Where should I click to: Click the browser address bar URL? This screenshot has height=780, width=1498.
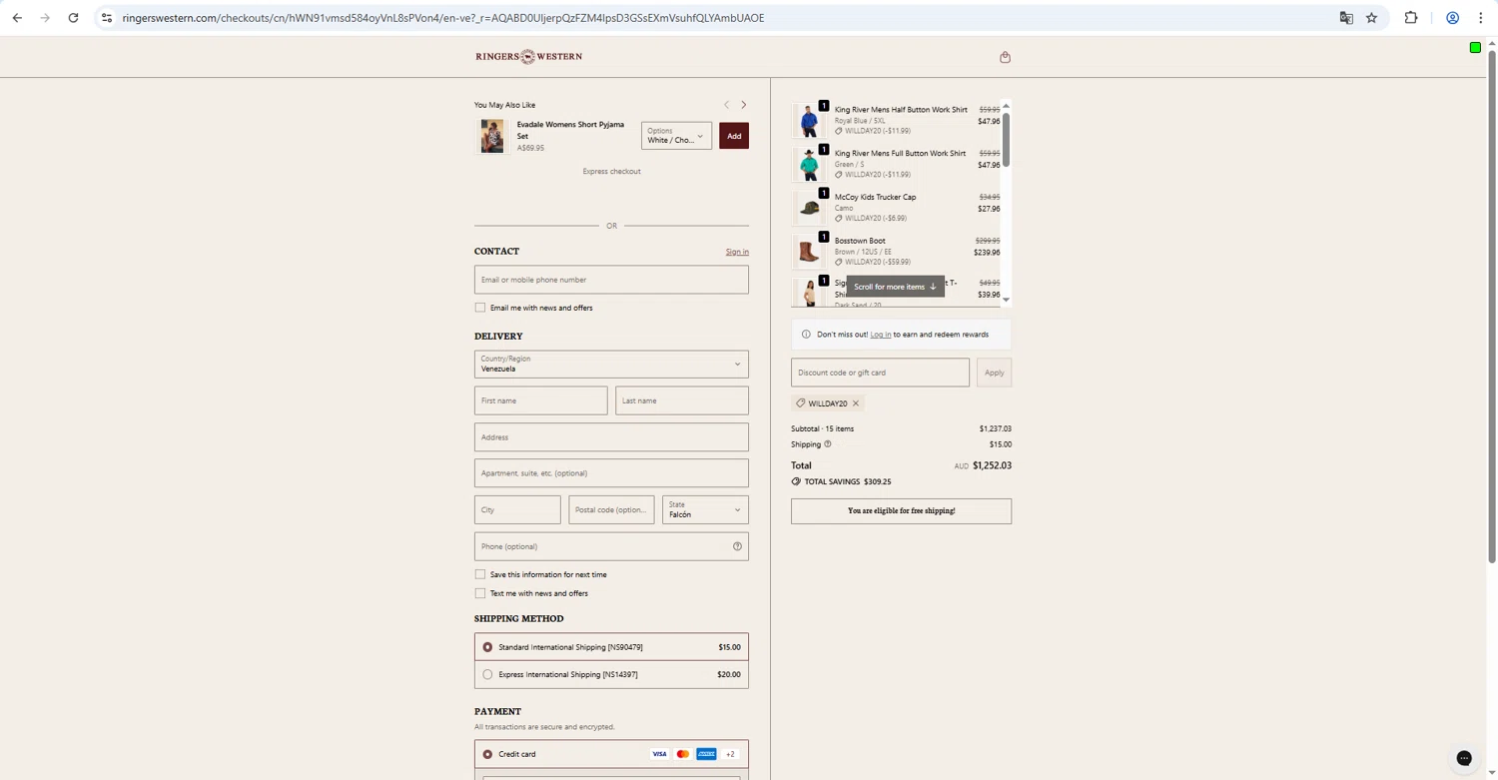point(442,18)
